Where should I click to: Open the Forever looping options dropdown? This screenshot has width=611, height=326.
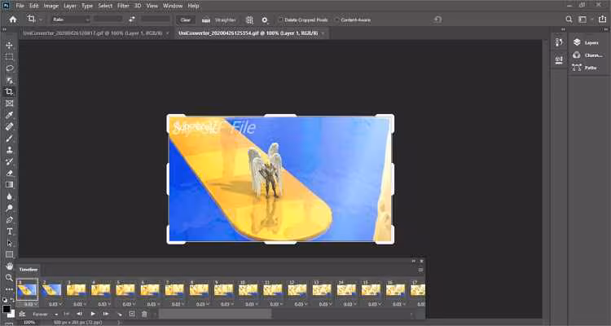tap(45, 315)
